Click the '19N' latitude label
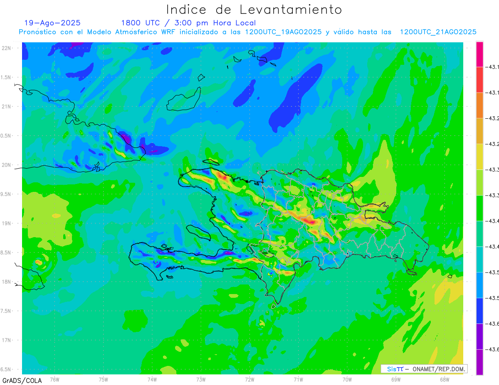This screenshot has height=385, width=499. [6, 223]
